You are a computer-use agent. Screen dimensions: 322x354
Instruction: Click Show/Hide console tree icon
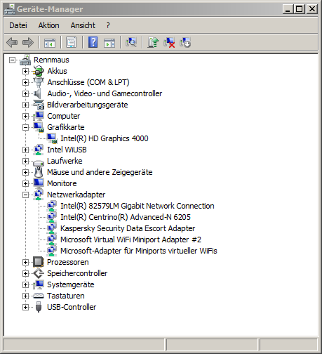(50, 43)
